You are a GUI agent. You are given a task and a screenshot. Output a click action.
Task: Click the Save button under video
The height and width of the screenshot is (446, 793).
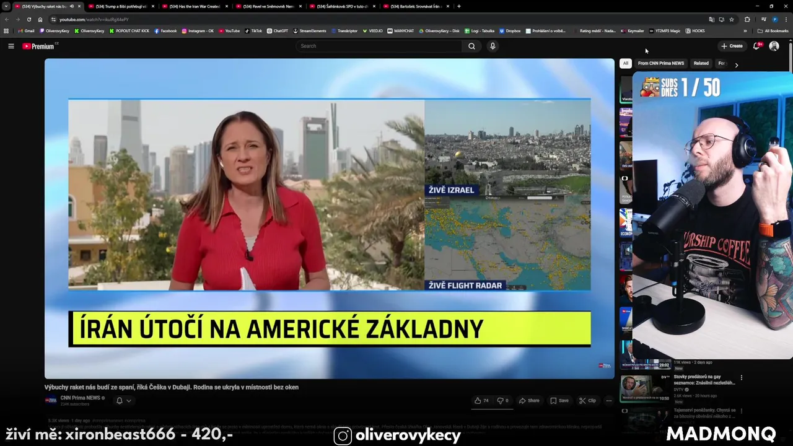point(559,401)
